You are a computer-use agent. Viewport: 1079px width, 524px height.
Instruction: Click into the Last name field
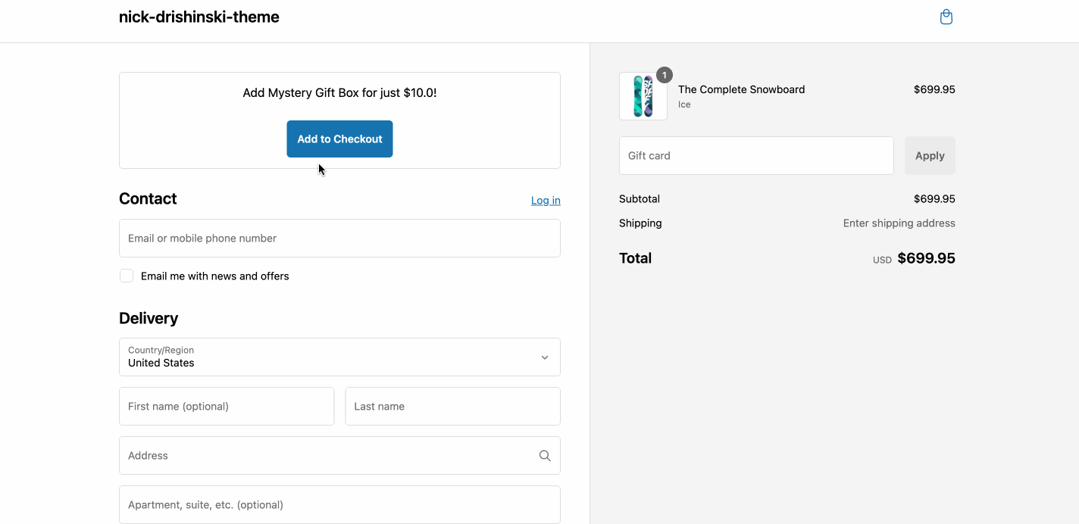452,407
